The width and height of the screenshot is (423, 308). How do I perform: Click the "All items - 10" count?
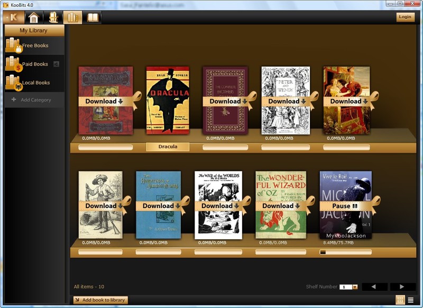[x=89, y=287]
